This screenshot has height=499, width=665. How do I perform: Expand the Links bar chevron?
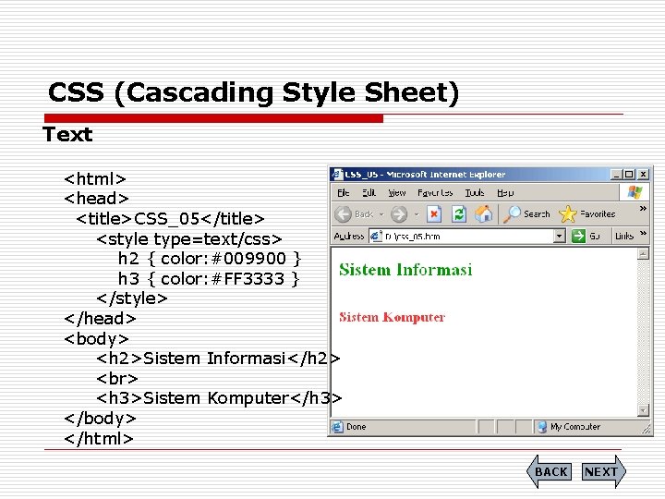644,233
